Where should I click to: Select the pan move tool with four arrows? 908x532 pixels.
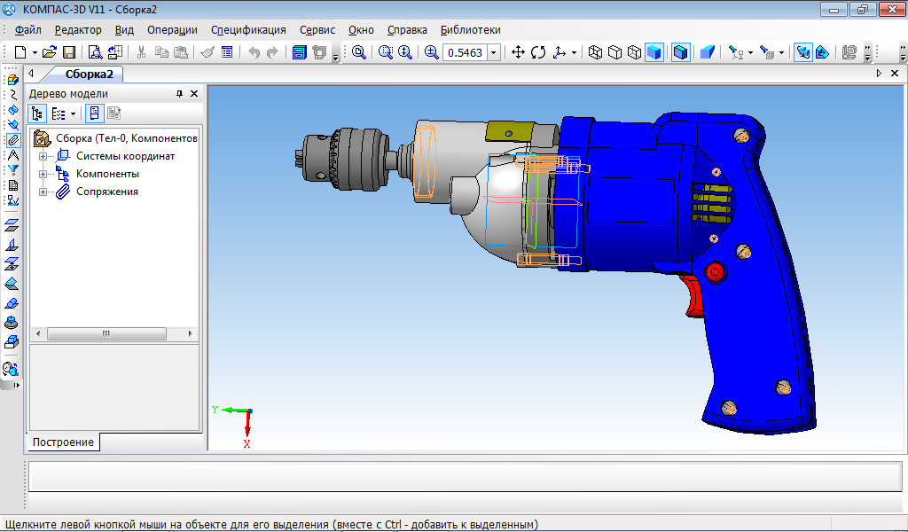(x=518, y=52)
